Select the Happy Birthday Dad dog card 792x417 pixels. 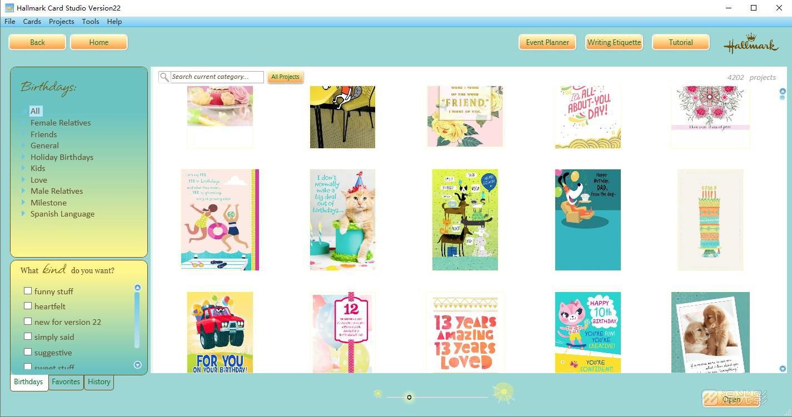(x=588, y=220)
